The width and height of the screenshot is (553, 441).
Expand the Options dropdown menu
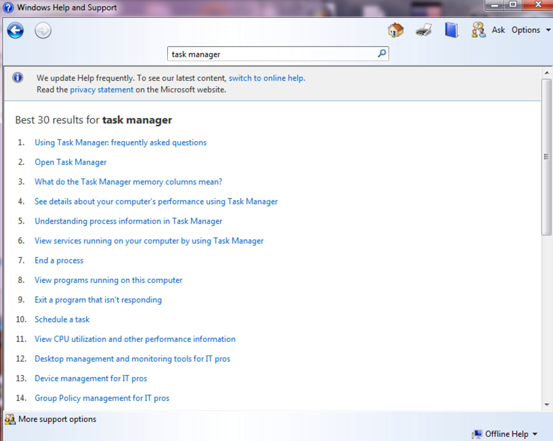click(x=531, y=30)
